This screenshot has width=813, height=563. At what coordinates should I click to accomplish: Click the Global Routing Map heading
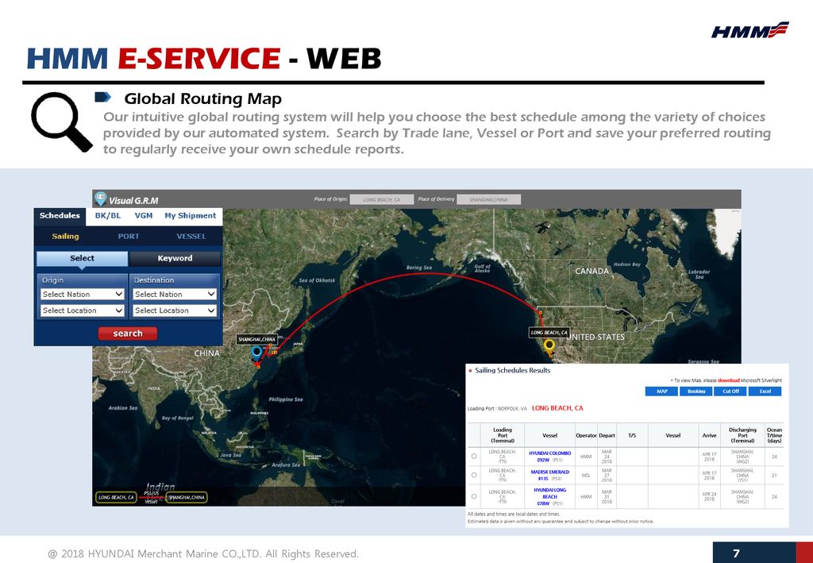tap(203, 98)
